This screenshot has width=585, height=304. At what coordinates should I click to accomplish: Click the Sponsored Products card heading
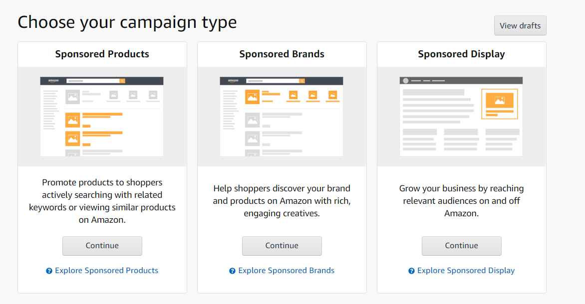(x=102, y=54)
